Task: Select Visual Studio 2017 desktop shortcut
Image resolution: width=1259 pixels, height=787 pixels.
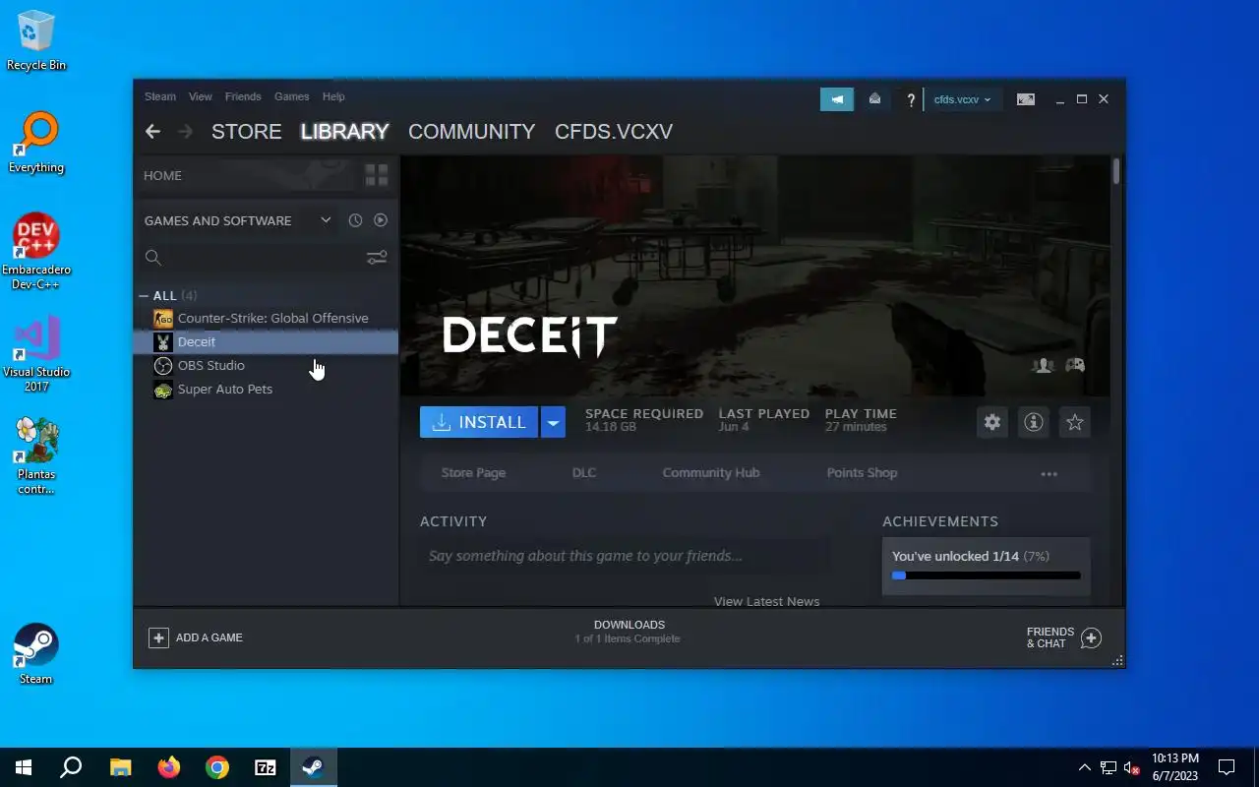Action: (x=36, y=354)
